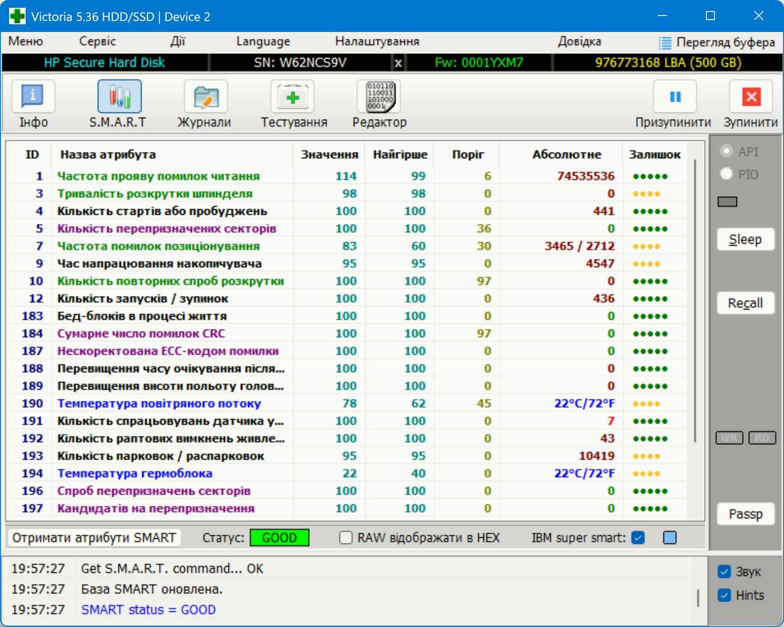Click the RD indicator box
The height and width of the screenshot is (627, 784).
(x=762, y=438)
